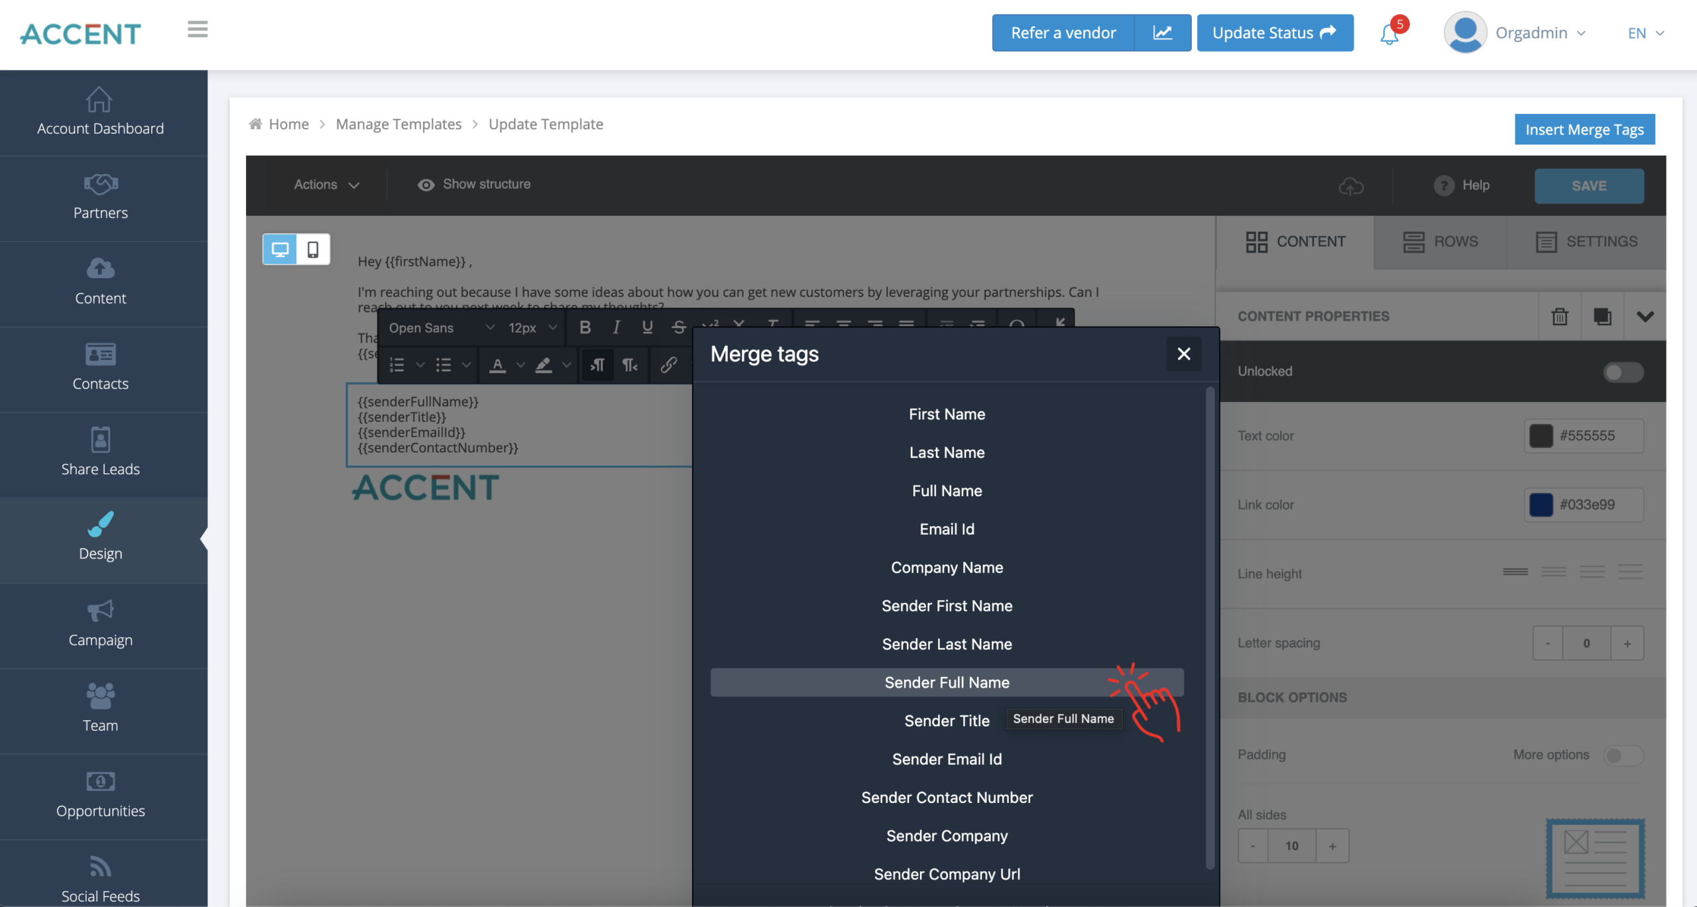Apply strikethrough formatting
Image resolution: width=1697 pixels, height=907 pixels.
tap(678, 327)
